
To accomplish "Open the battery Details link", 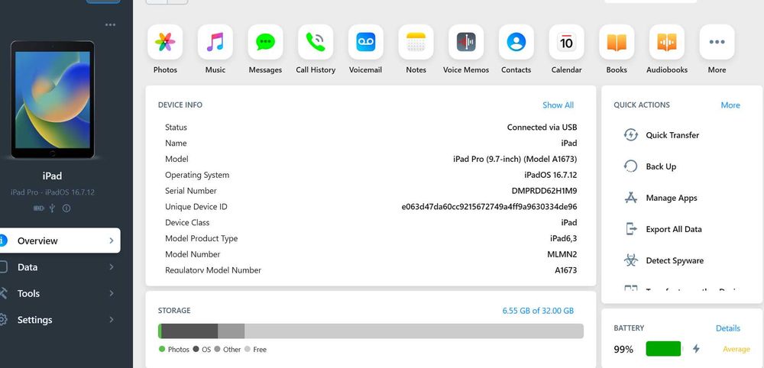I will pos(728,328).
